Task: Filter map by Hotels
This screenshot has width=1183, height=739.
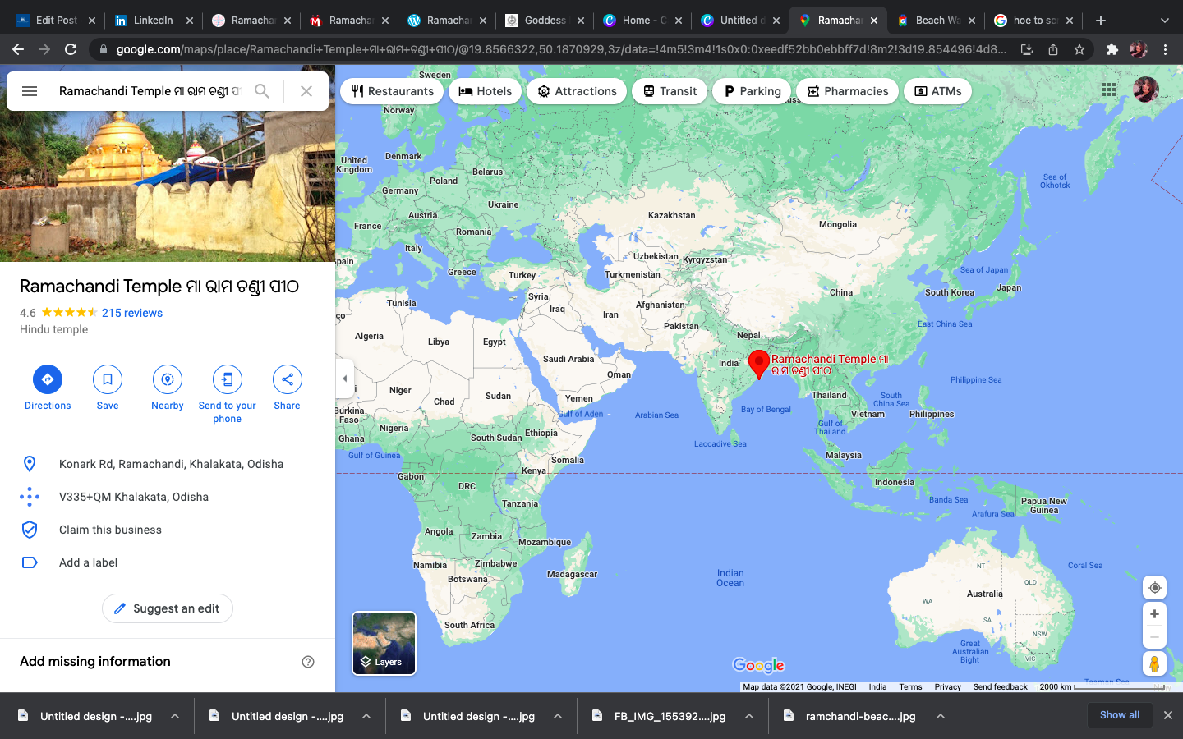Action: coord(486,91)
